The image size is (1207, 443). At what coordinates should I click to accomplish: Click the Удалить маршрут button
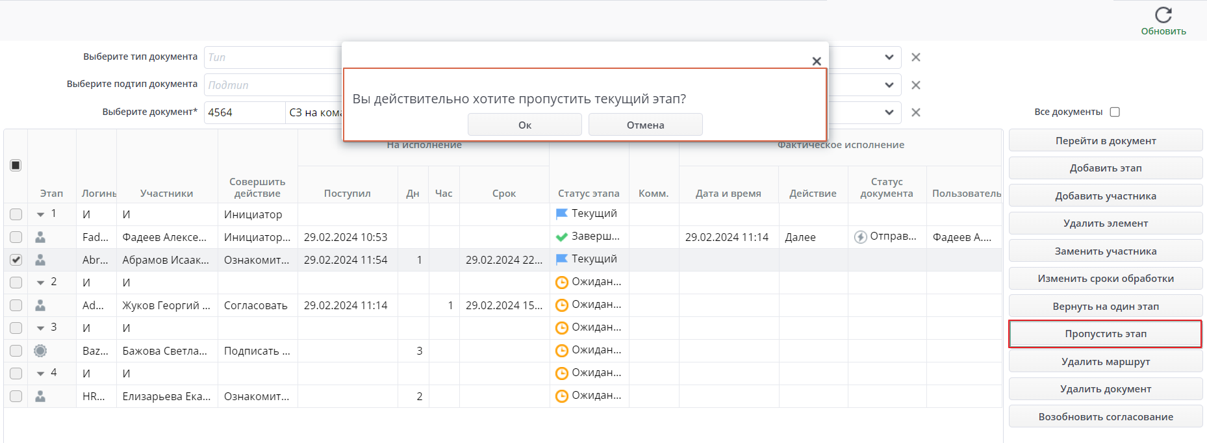click(x=1105, y=361)
